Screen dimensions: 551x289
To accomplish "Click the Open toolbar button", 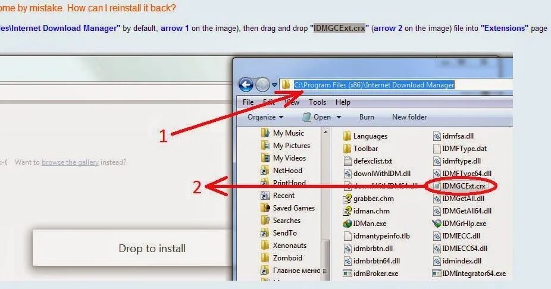I will (317, 117).
